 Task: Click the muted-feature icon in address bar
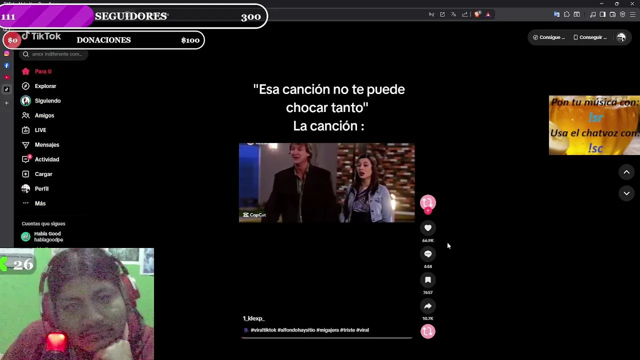(x=431, y=14)
